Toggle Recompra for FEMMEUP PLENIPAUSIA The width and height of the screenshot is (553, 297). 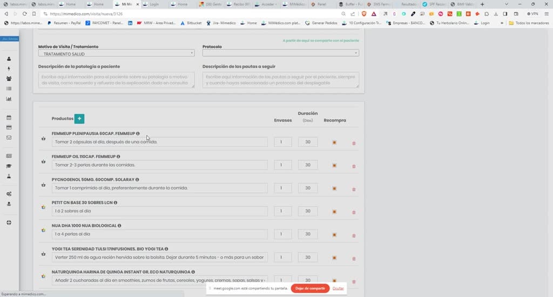(334, 142)
